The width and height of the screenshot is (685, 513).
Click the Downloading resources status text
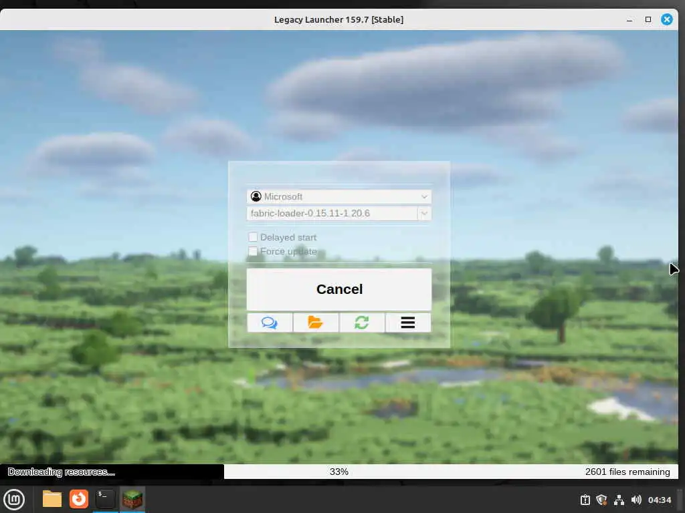[x=61, y=472]
